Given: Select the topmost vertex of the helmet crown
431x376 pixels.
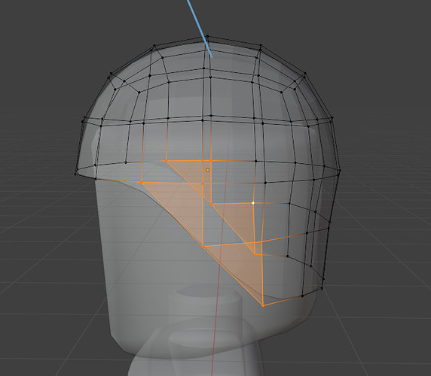Looking at the screenshot, I should tap(207, 36).
